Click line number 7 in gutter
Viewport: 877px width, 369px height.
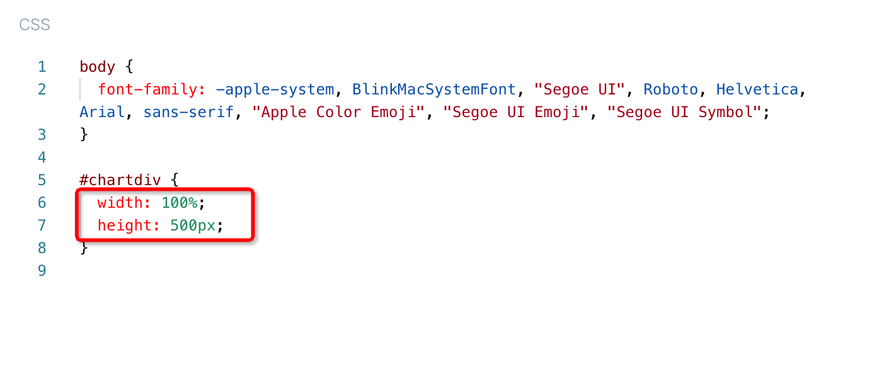click(x=42, y=225)
